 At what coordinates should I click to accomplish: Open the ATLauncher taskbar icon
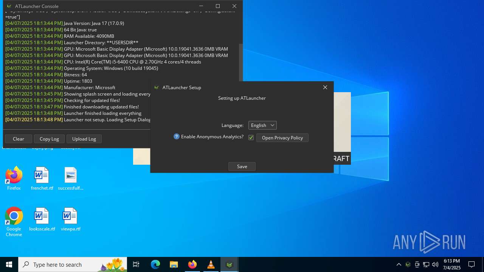click(x=229, y=264)
